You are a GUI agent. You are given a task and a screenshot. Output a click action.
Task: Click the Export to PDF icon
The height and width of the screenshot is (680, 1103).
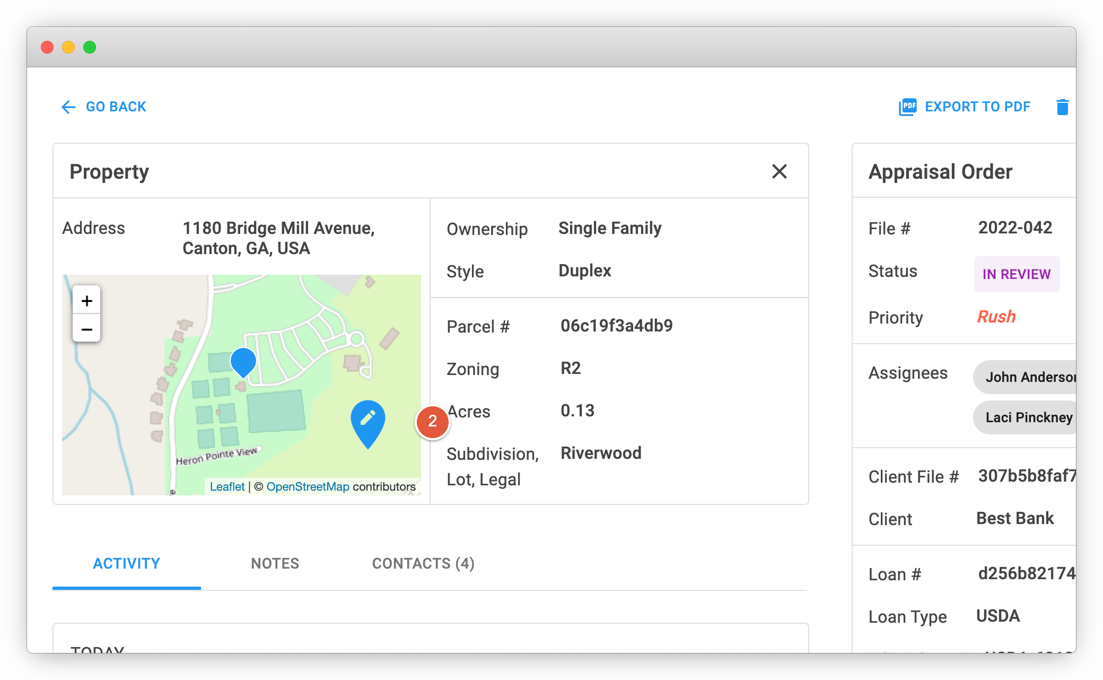coord(908,107)
